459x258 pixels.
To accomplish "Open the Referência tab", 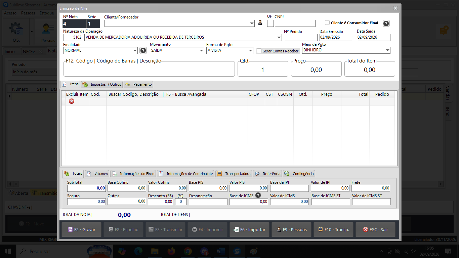I will click(268, 174).
